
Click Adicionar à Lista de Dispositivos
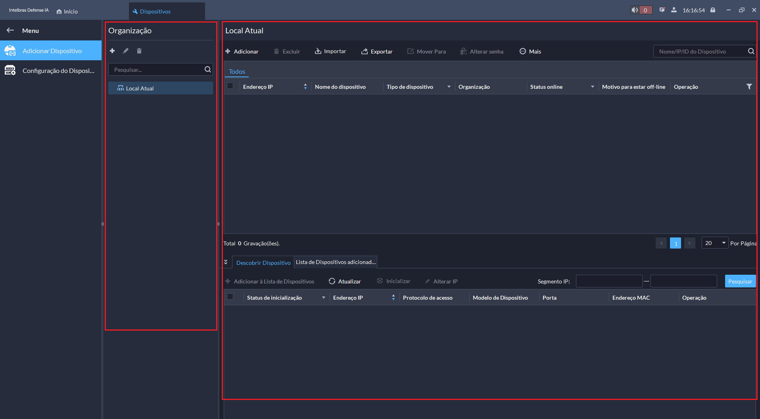[x=270, y=281]
